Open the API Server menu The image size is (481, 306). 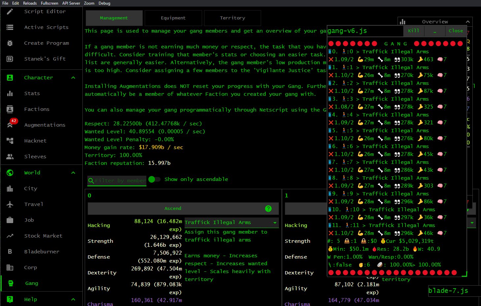[71, 3]
